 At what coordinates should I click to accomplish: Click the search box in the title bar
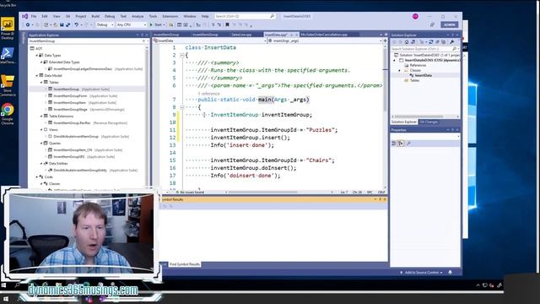click(245, 16)
